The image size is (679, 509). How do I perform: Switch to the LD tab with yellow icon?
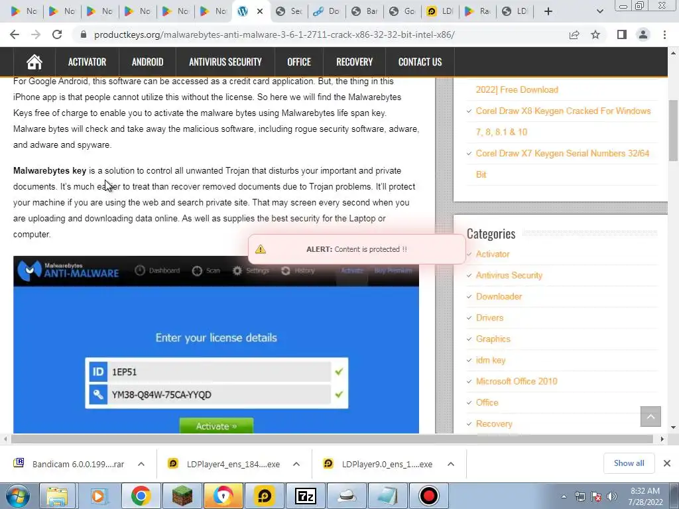click(440, 11)
